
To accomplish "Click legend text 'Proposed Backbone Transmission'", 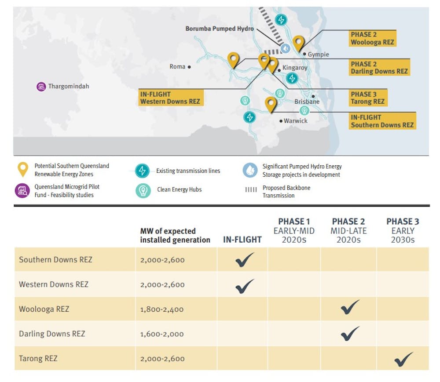I will coord(286,191).
